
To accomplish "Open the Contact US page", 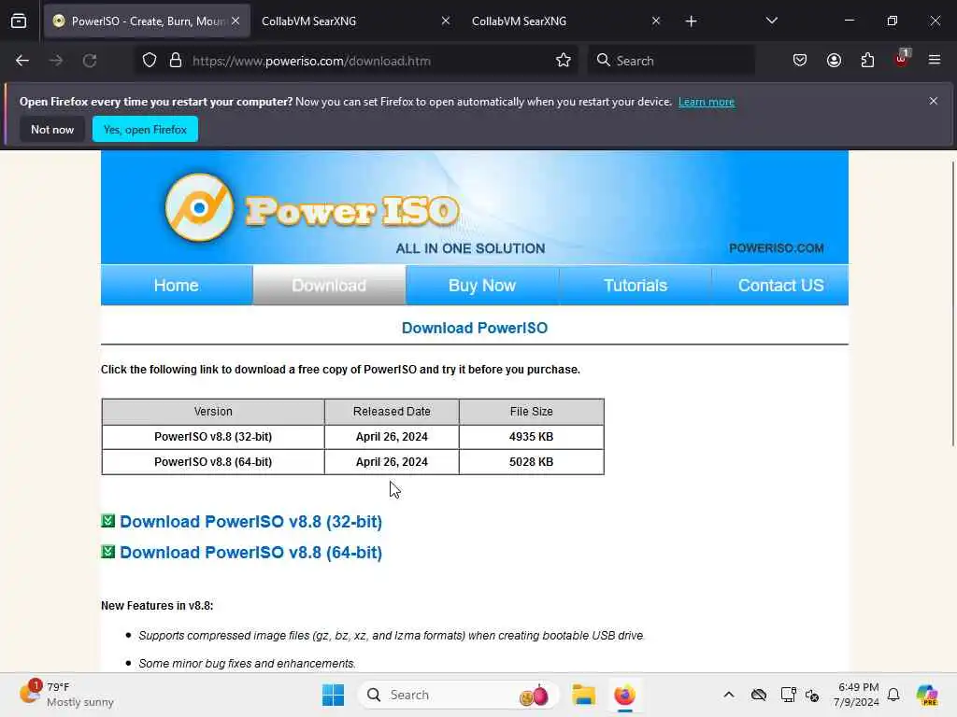I will coord(780,285).
